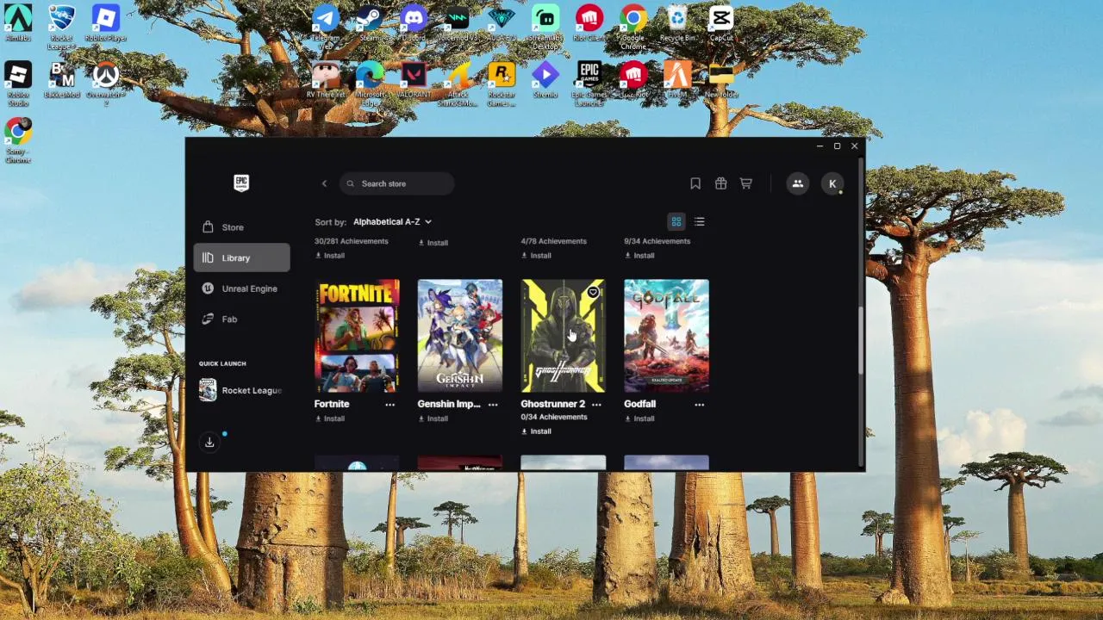Open VALORANT desktop shortcut
This screenshot has height=620, width=1103.
click(x=414, y=79)
